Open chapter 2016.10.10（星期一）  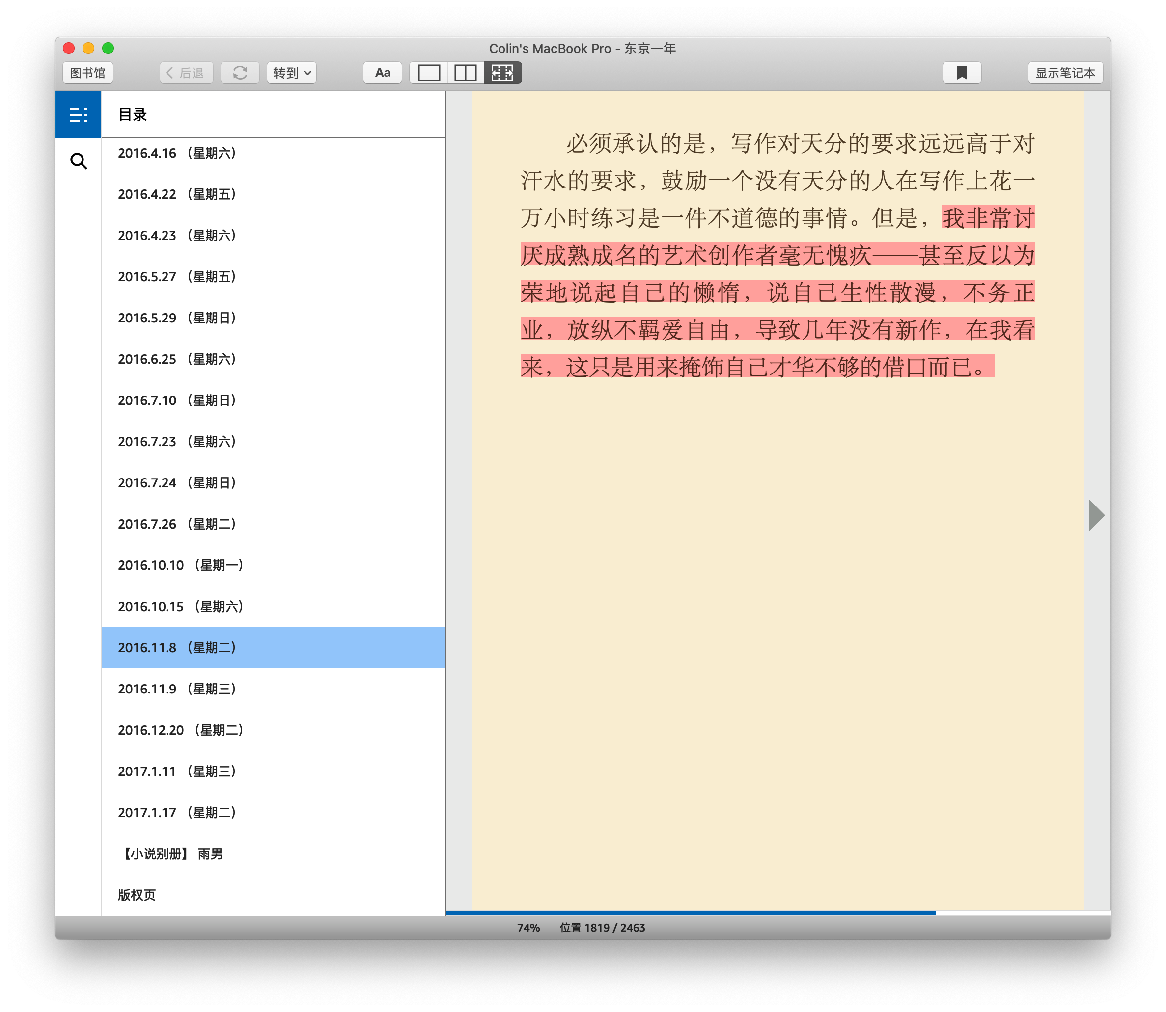coord(274,565)
